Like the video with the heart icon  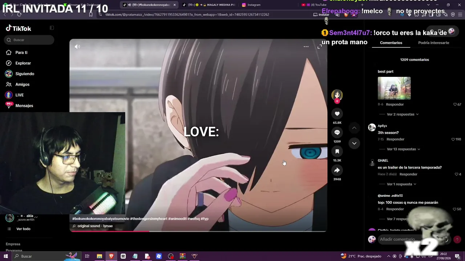point(337,114)
